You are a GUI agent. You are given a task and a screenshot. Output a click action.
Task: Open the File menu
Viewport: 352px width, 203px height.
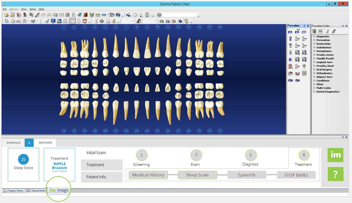pos(5,9)
